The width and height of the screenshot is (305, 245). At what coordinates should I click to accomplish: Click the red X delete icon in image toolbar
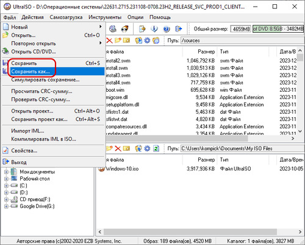109,41
